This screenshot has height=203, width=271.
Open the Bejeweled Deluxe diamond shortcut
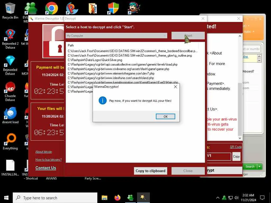click(x=10, y=66)
